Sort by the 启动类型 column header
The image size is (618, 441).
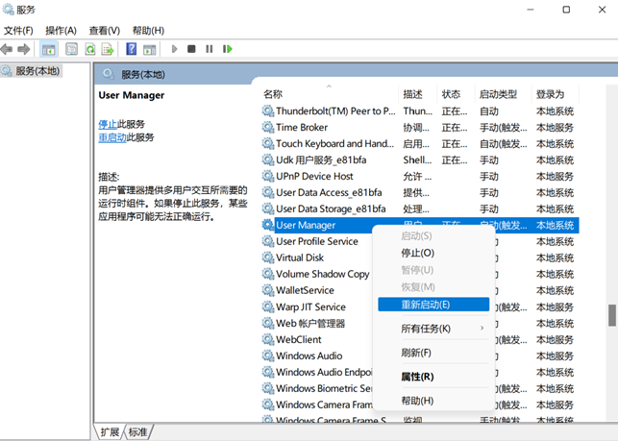coord(498,94)
